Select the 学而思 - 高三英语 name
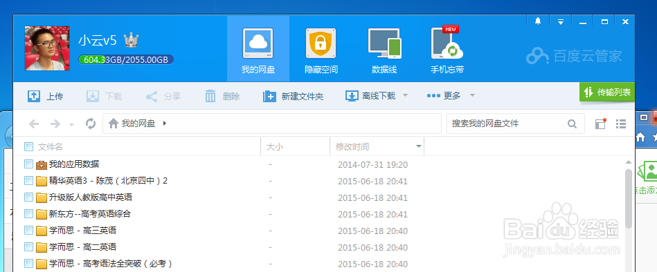This screenshot has height=272, width=657. point(82,231)
